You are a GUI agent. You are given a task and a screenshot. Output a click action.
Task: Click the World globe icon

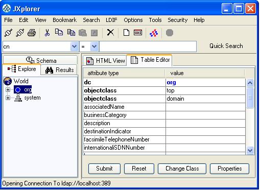[x=8, y=81]
